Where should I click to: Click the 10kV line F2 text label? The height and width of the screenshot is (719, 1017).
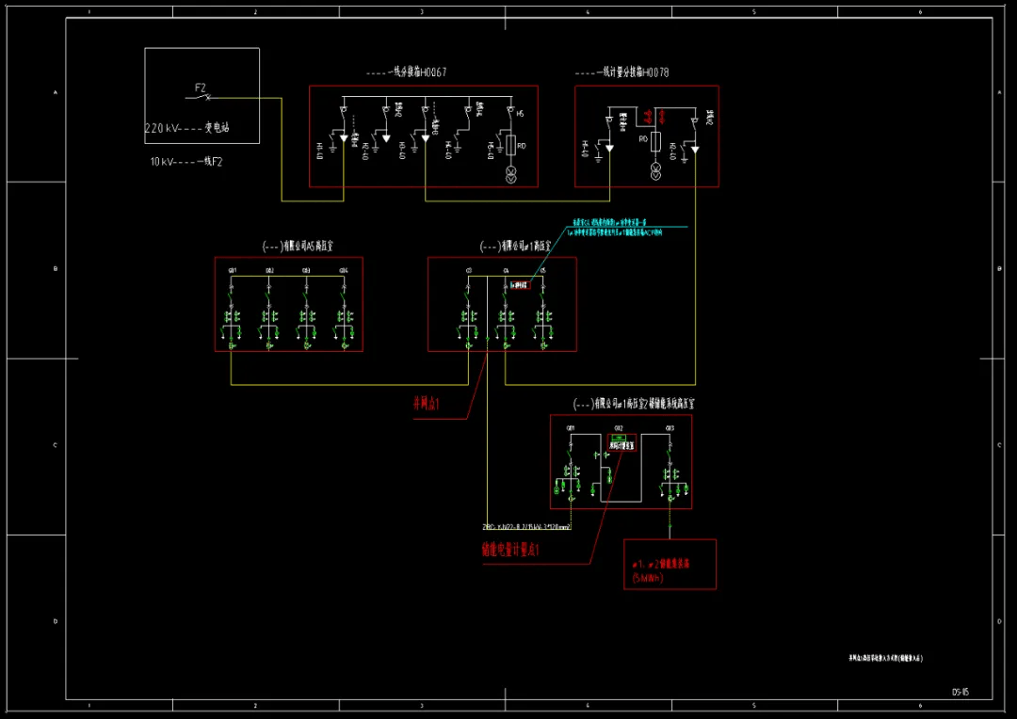point(186,162)
